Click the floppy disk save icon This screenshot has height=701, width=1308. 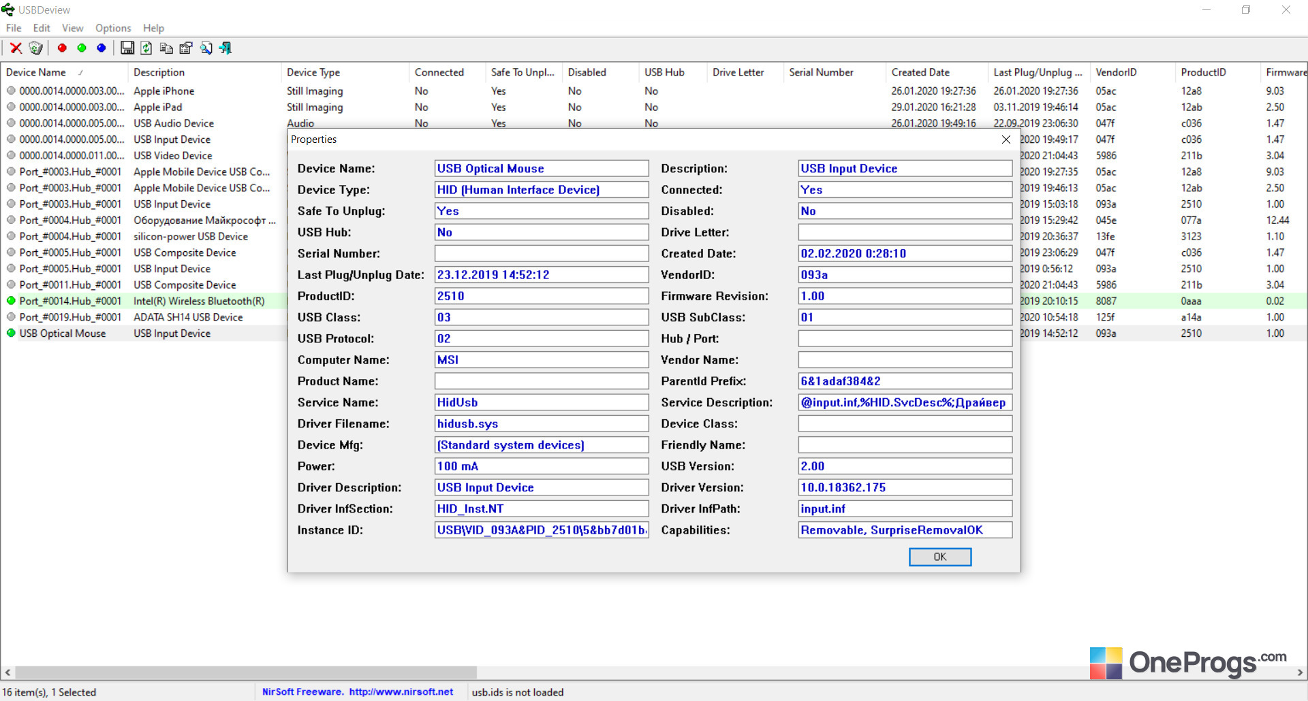click(x=127, y=48)
